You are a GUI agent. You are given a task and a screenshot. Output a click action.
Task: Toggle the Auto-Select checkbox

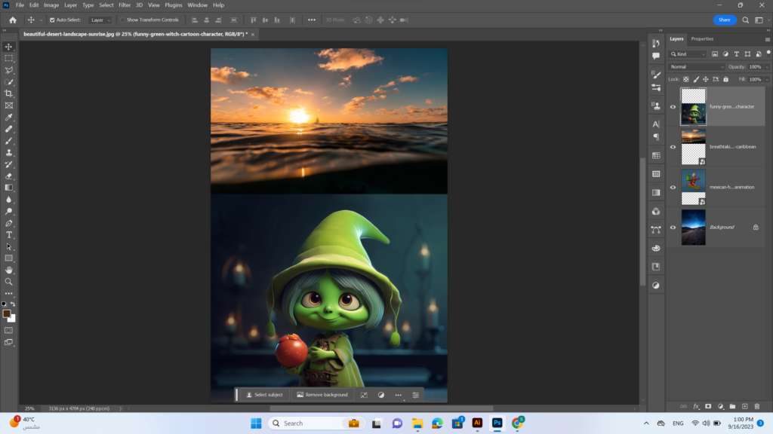point(52,20)
